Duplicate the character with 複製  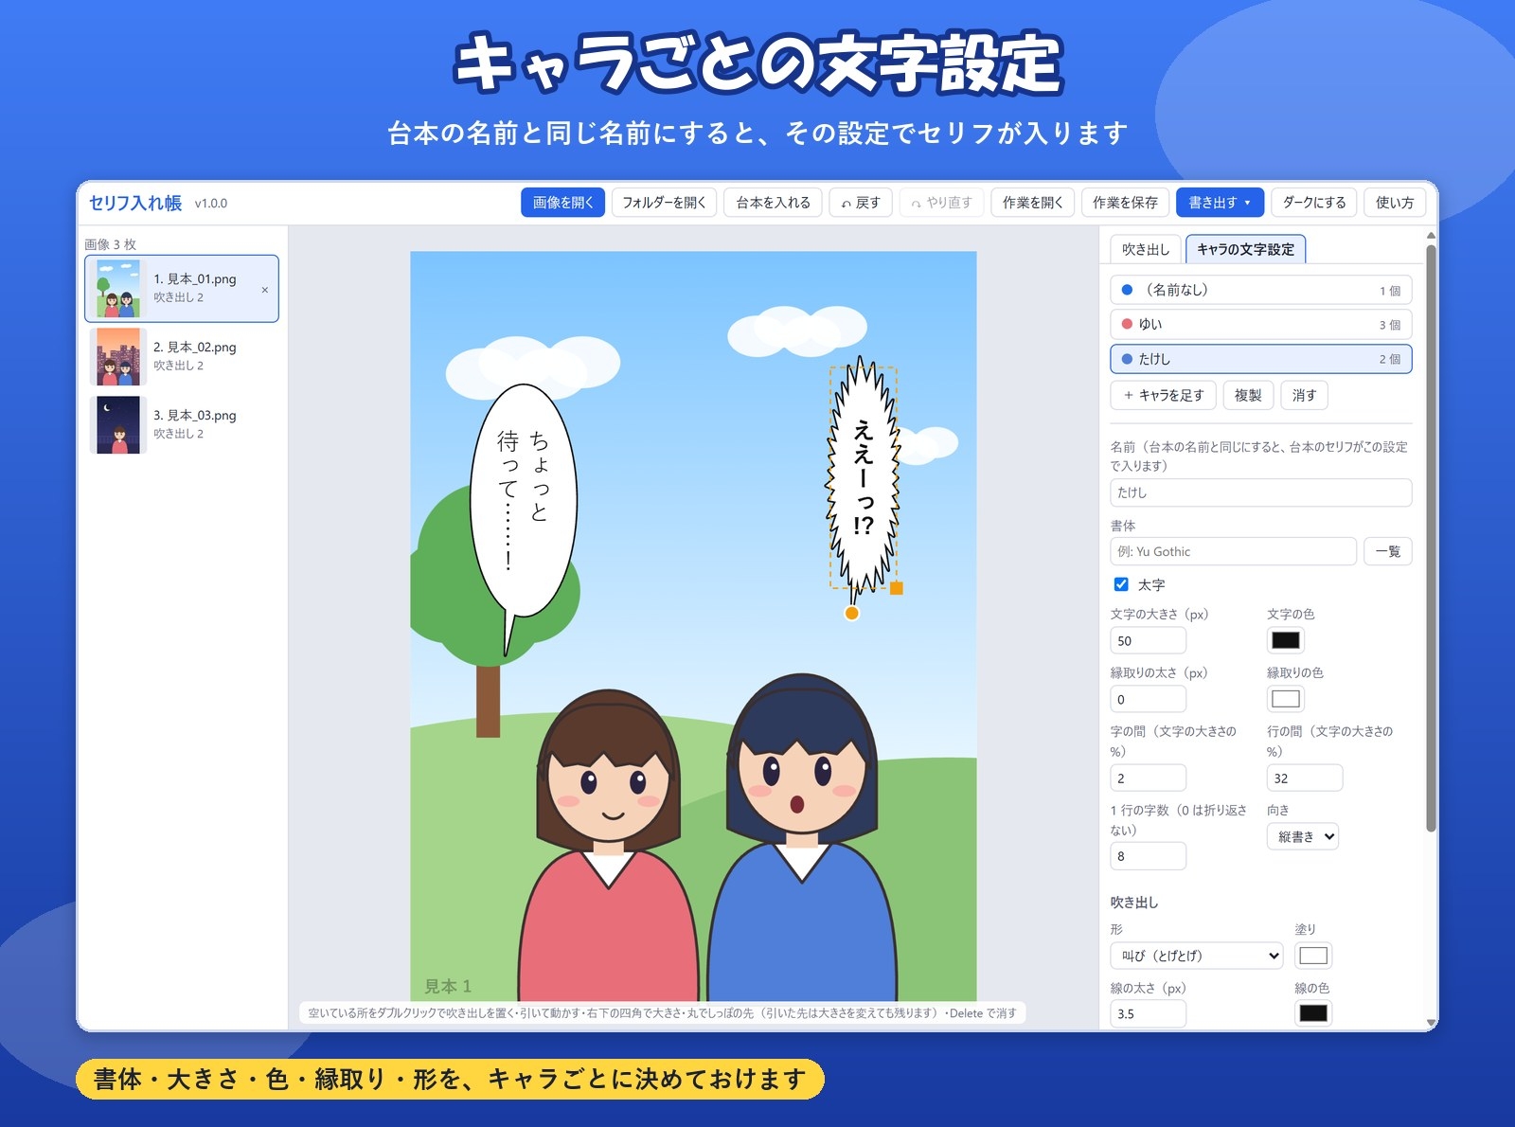[1248, 395]
